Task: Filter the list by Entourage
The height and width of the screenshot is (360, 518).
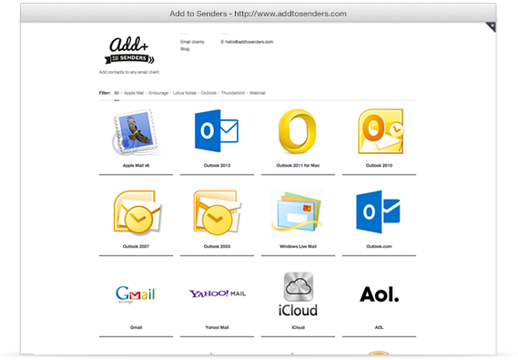Action: click(158, 93)
